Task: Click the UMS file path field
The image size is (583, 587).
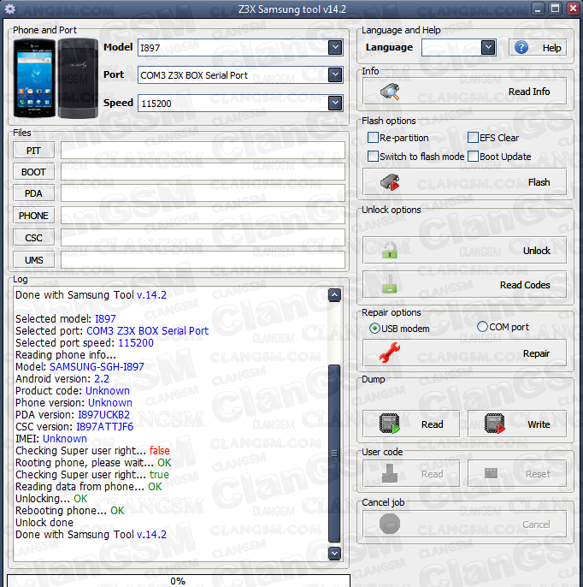Action: coord(203,260)
